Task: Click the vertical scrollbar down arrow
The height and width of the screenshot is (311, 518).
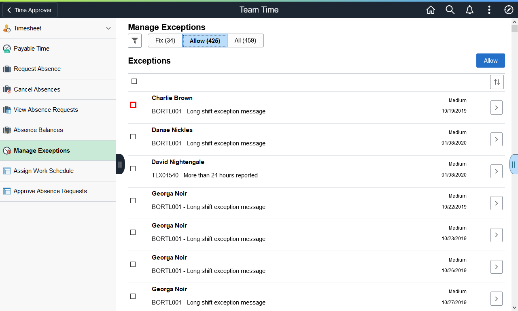Action: pyautogui.click(x=514, y=308)
